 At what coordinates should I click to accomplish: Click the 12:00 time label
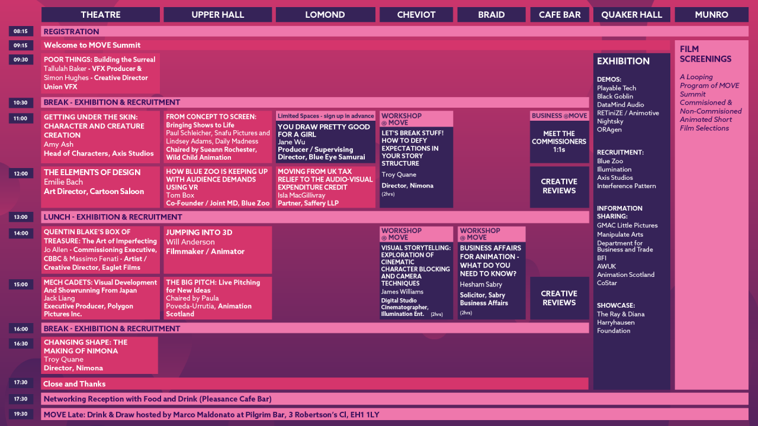(x=21, y=174)
